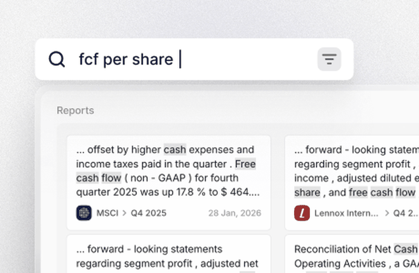This screenshot has width=419, height=273.
Task: Select the Lennox Intern... company name
Action: click(346, 213)
